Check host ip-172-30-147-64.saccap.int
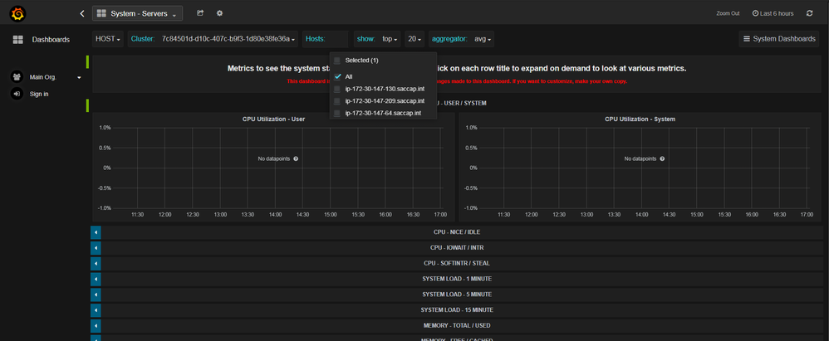This screenshot has height=341, width=829. pos(337,113)
